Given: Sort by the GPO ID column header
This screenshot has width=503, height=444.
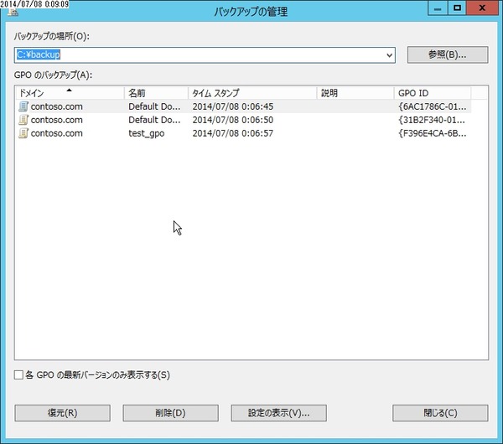Looking at the screenshot, I should pos(433,93).
